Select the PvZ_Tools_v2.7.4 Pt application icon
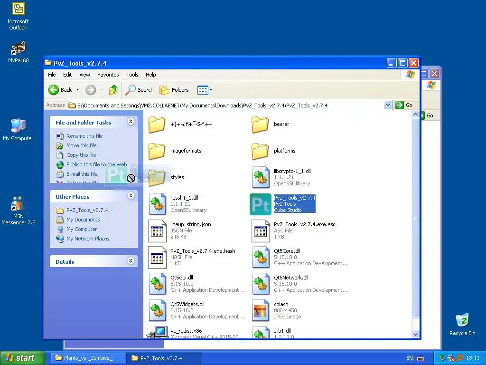The width and height of the screenshot is (486, 365). click(261, 204)
